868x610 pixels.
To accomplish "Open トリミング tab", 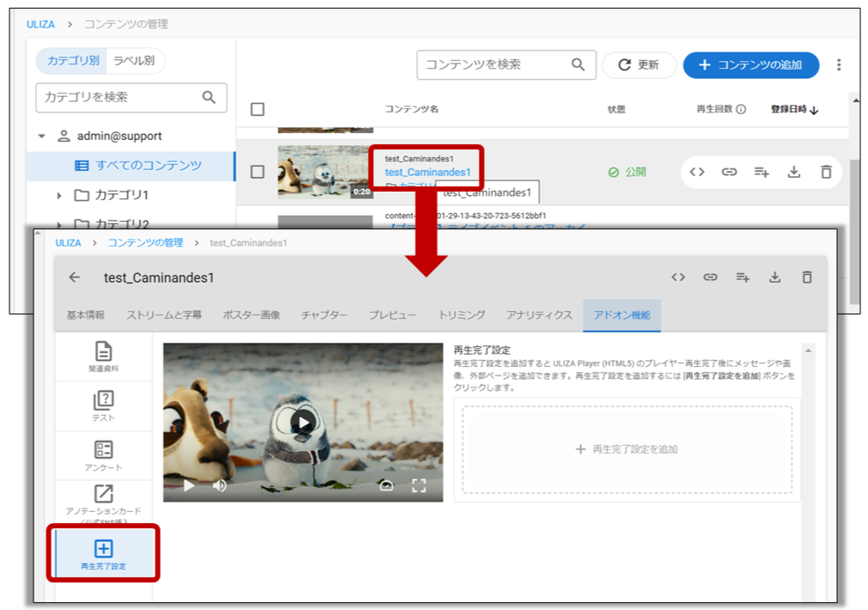I will pyautogui.click(x=462, y=315).
